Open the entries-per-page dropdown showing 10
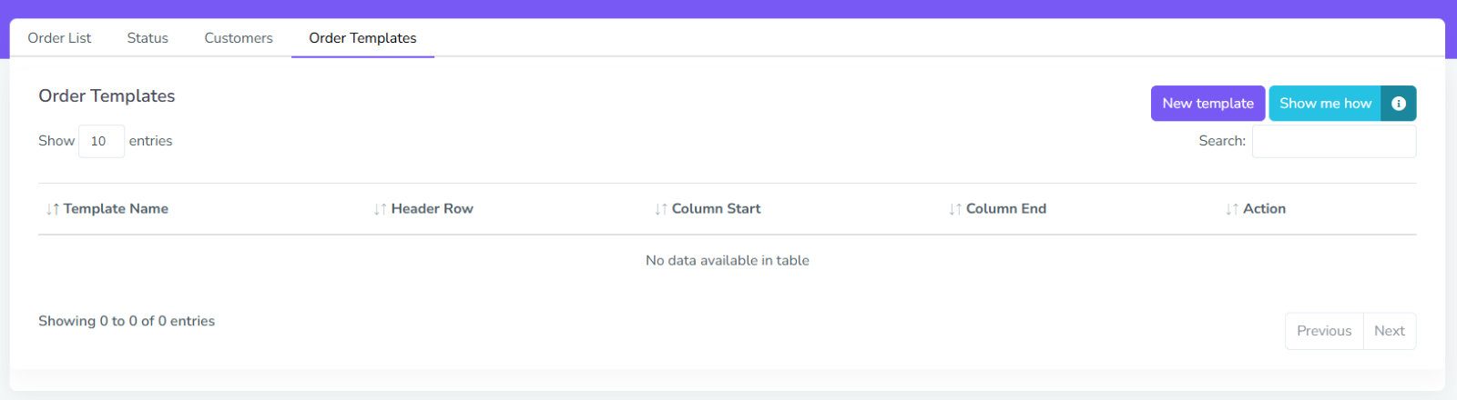 coord(101,141)
